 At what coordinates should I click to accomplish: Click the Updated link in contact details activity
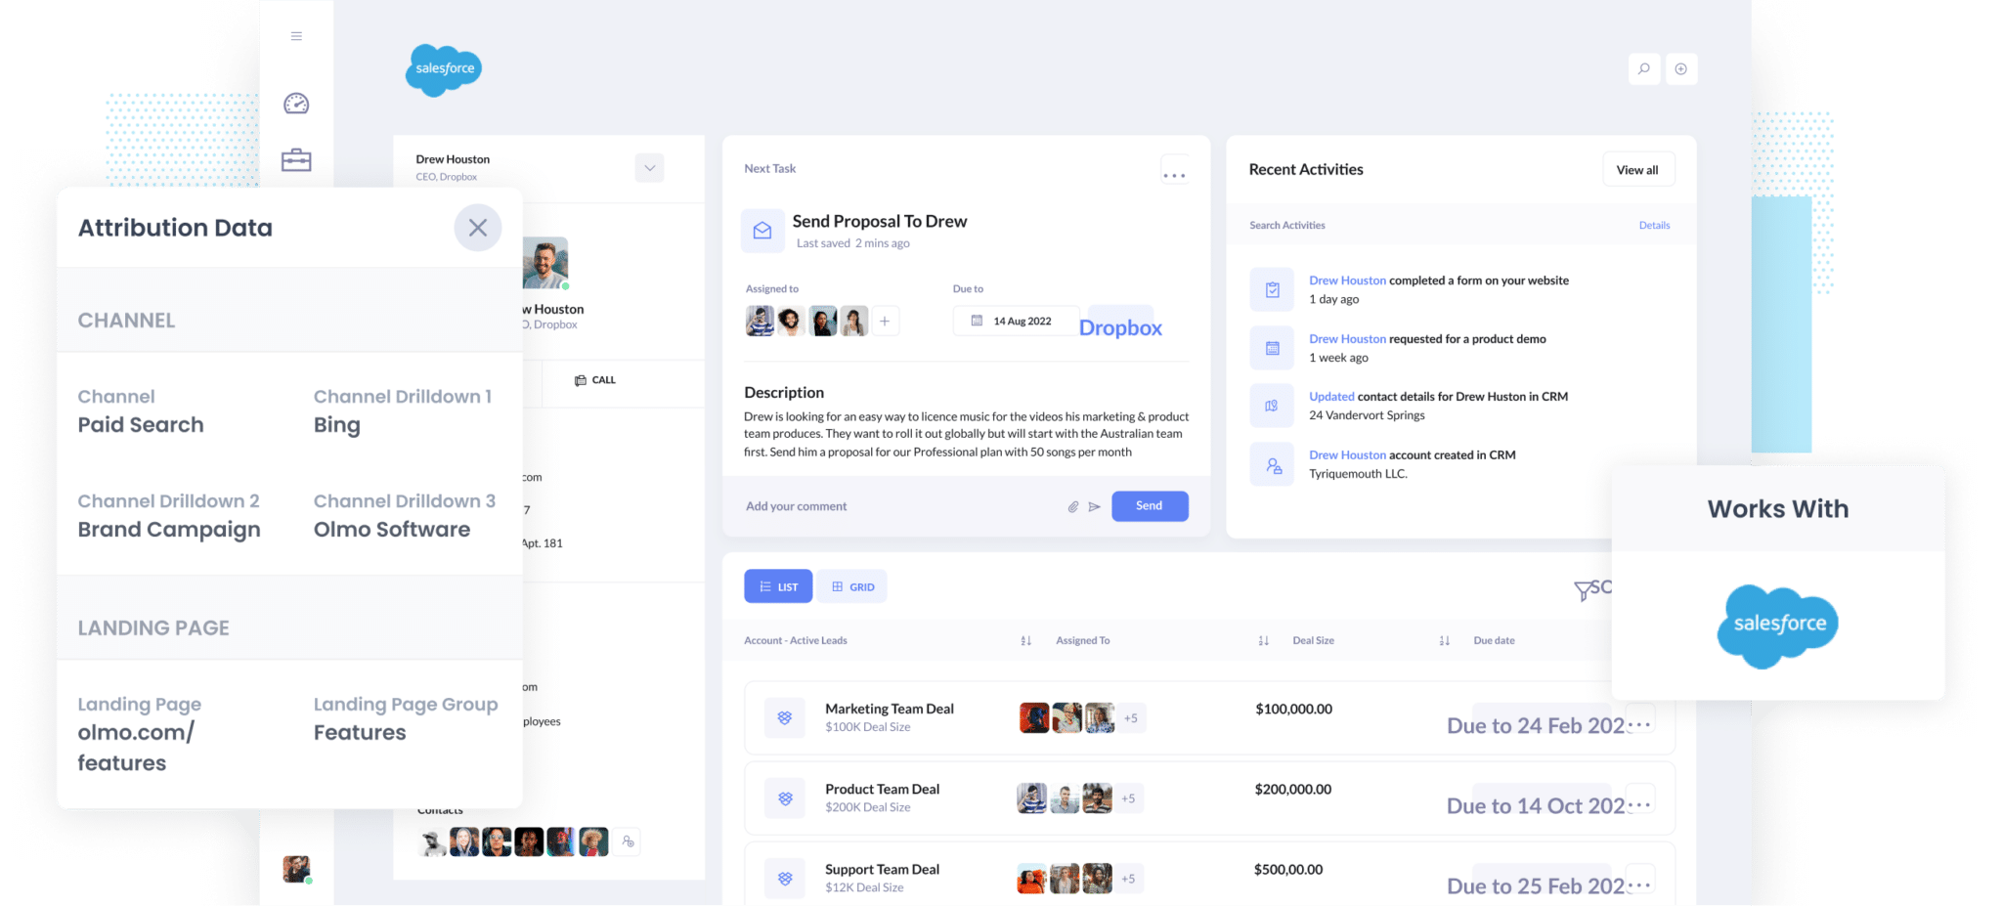[1331, 397]
